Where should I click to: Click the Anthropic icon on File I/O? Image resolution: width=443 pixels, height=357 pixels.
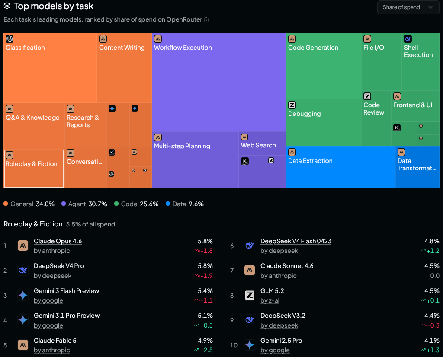coord(367,38)
